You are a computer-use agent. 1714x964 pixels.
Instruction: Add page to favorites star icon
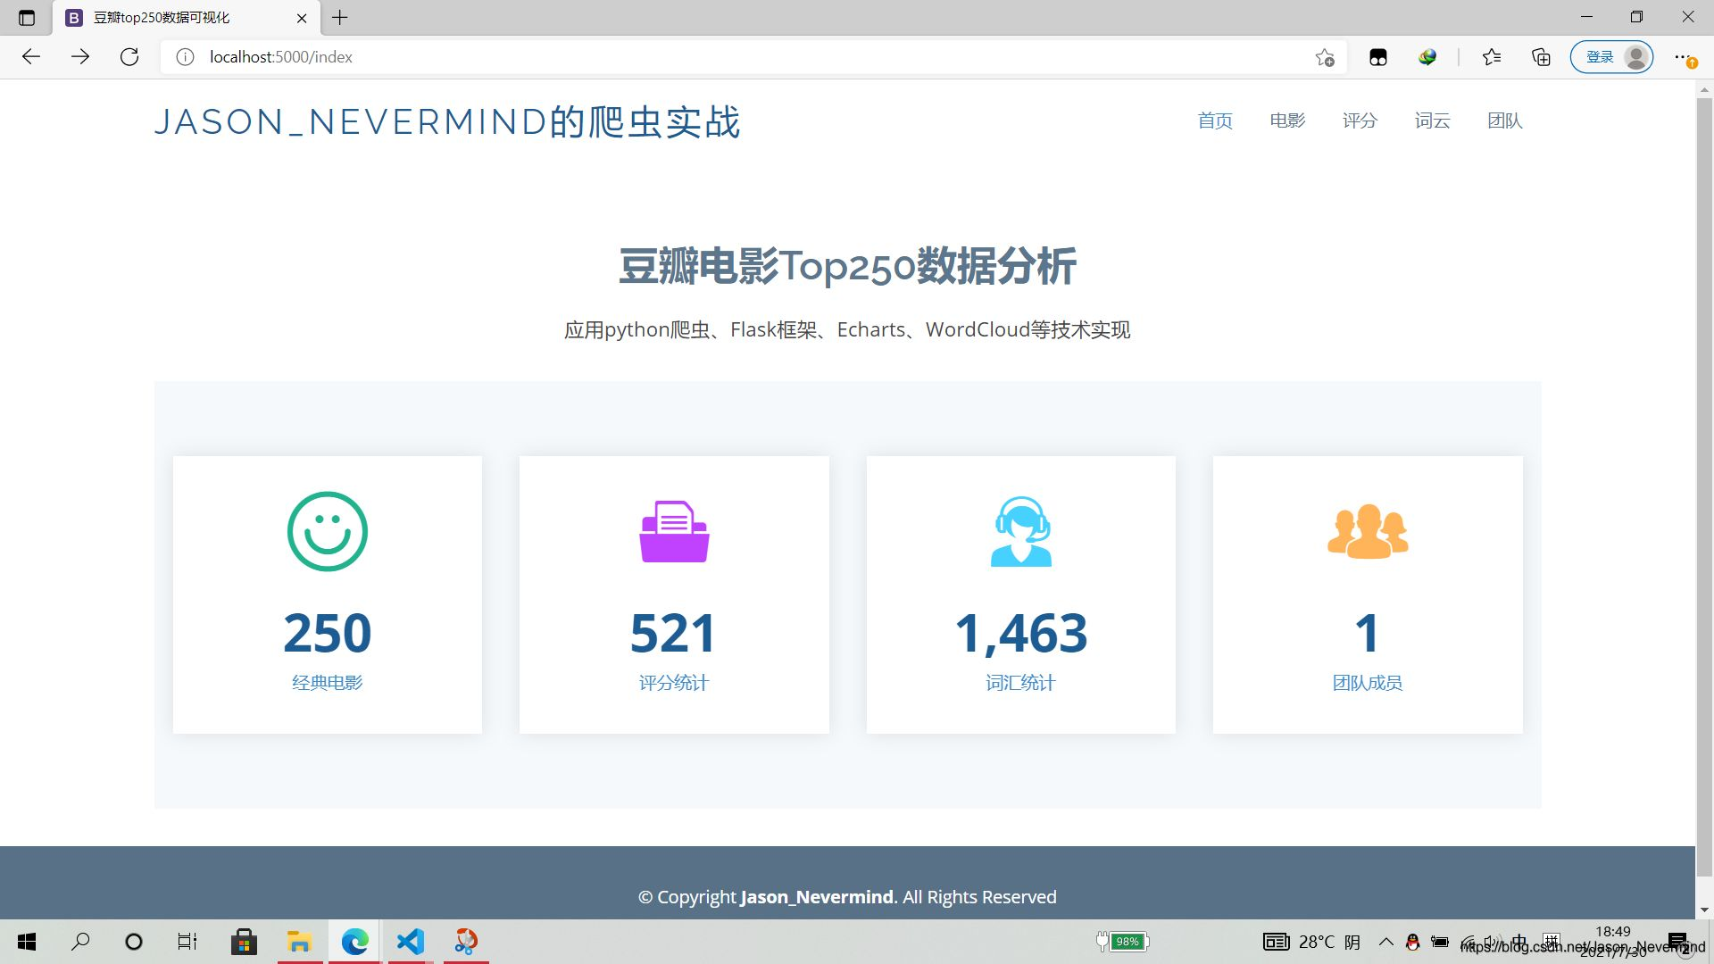click(1325, 57)
